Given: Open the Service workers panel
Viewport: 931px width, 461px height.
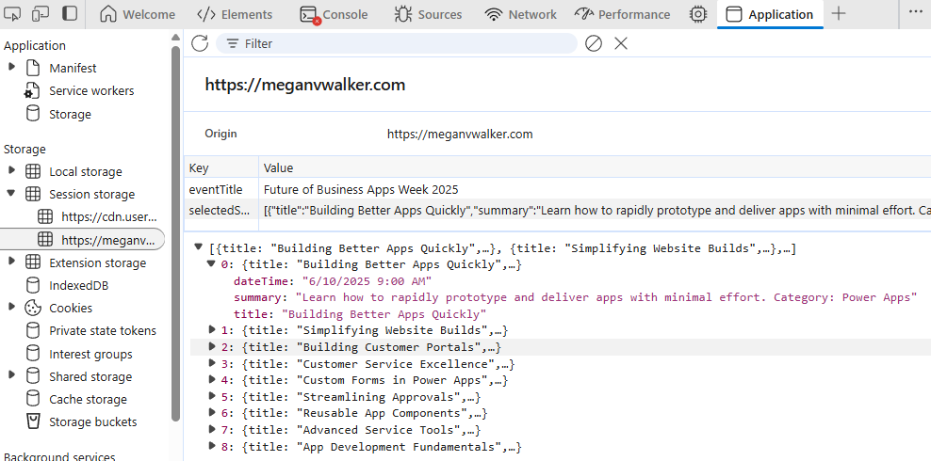Looking at the screenshot, I should tap(91, 91).
